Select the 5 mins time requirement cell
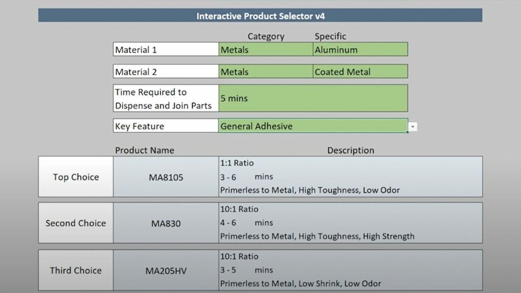 click(313, 98)
